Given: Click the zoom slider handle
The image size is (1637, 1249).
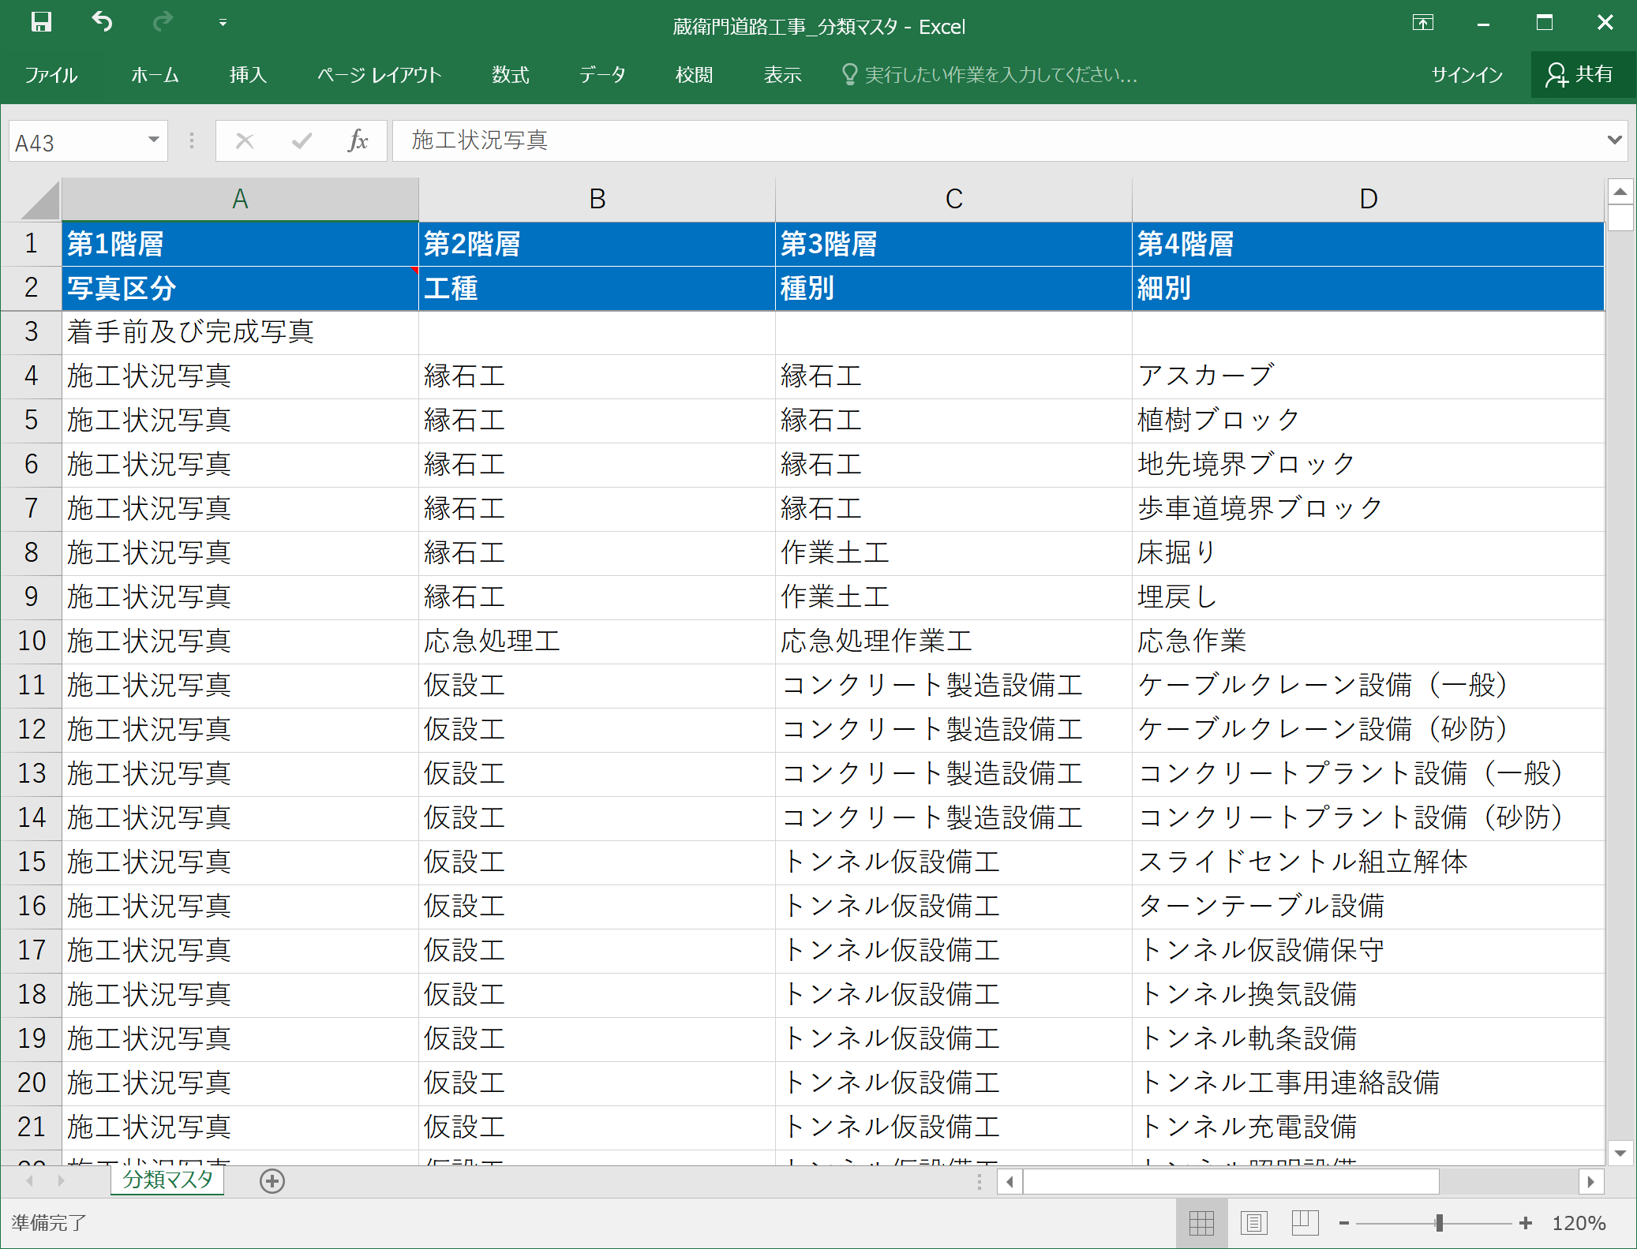Looking at the screenshot, I should [1439, 1223].
